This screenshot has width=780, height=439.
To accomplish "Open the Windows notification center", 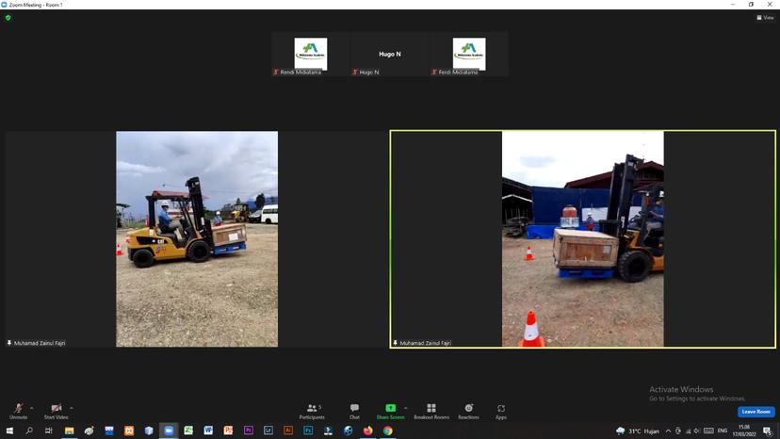I will (x=768, y=431).
